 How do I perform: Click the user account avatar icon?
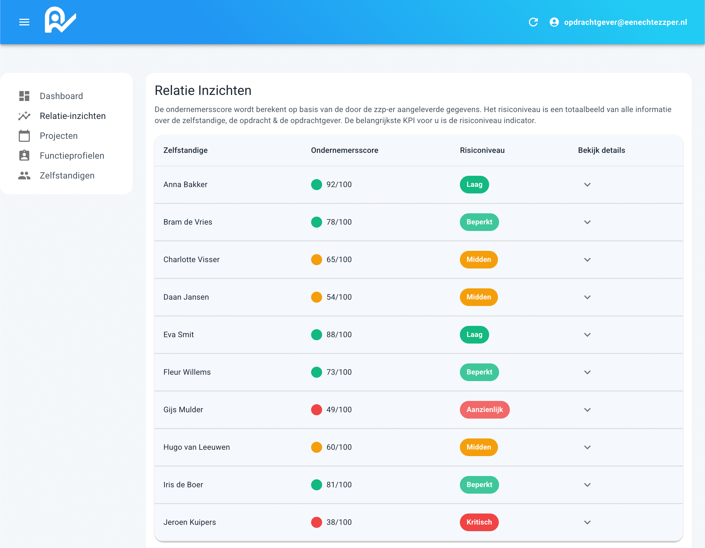click(x=554, y=22)
